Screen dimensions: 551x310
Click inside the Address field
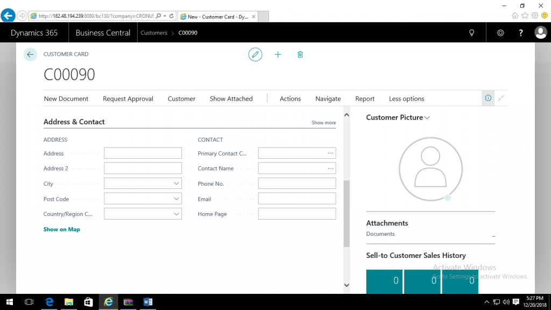(143, 153)
